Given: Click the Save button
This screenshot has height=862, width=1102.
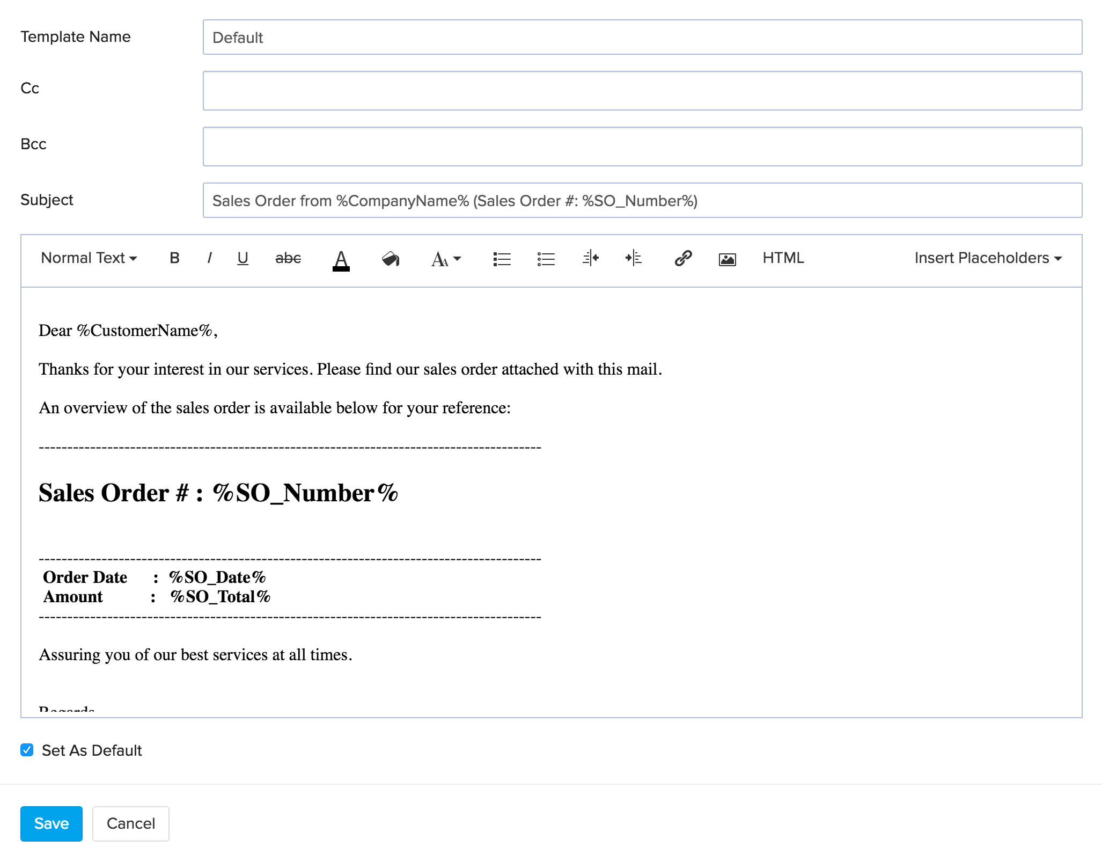Looking at the screenshot, I should click(50, 823).
